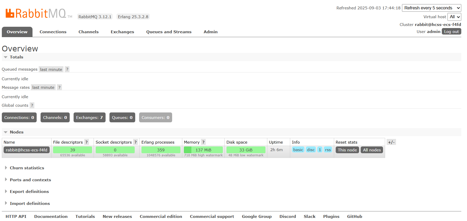This screenshot has height=221, width=467.
Task: Open help for Queued messages
Action: tap(67, 69)
